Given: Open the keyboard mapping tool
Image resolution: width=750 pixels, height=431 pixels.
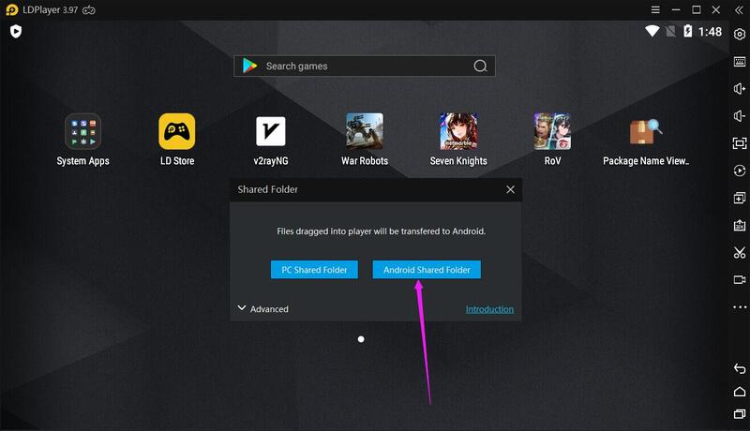Looking at the screenshot, I should tap(739, 62).
